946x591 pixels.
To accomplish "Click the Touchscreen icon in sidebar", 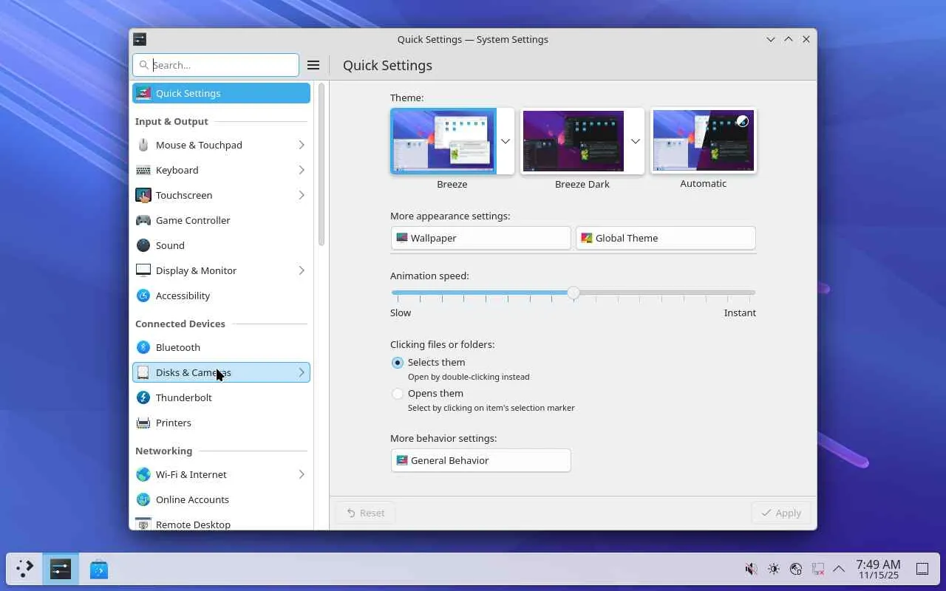I will tap(143, 195).
